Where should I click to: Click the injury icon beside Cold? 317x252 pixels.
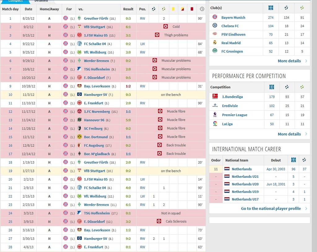[x=166, y=27]
